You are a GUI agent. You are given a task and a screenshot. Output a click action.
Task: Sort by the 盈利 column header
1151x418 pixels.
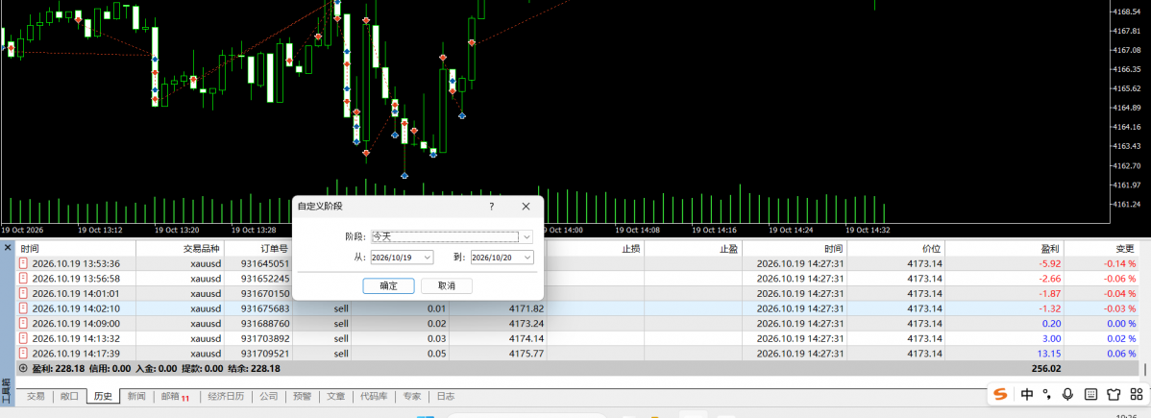point(1050,249)
